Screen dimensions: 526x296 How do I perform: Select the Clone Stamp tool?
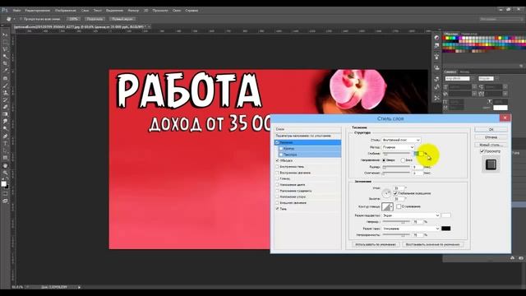[x=5, y=93]
